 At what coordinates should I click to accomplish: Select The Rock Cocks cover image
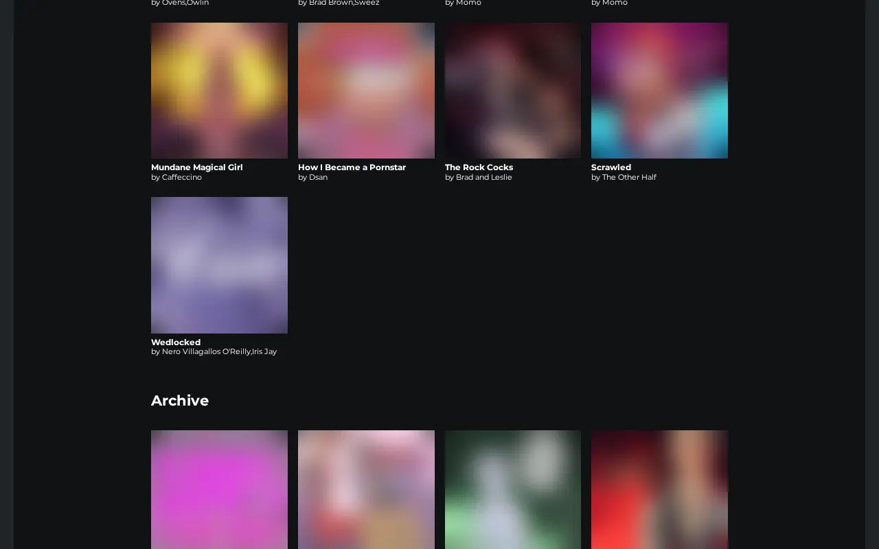pyautogui.click(x=513, y=91)
